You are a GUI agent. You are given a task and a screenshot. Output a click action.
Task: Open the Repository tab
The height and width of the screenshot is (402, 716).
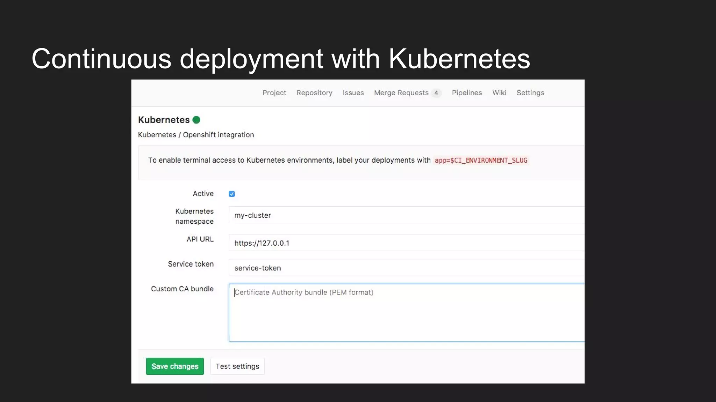pos(314,93)
